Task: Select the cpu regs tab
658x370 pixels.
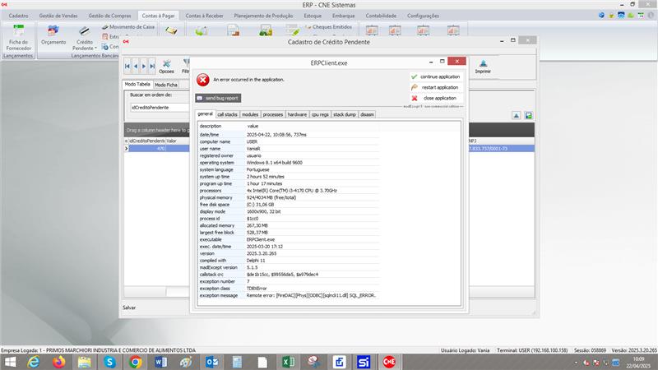Action: click(320, 114)
